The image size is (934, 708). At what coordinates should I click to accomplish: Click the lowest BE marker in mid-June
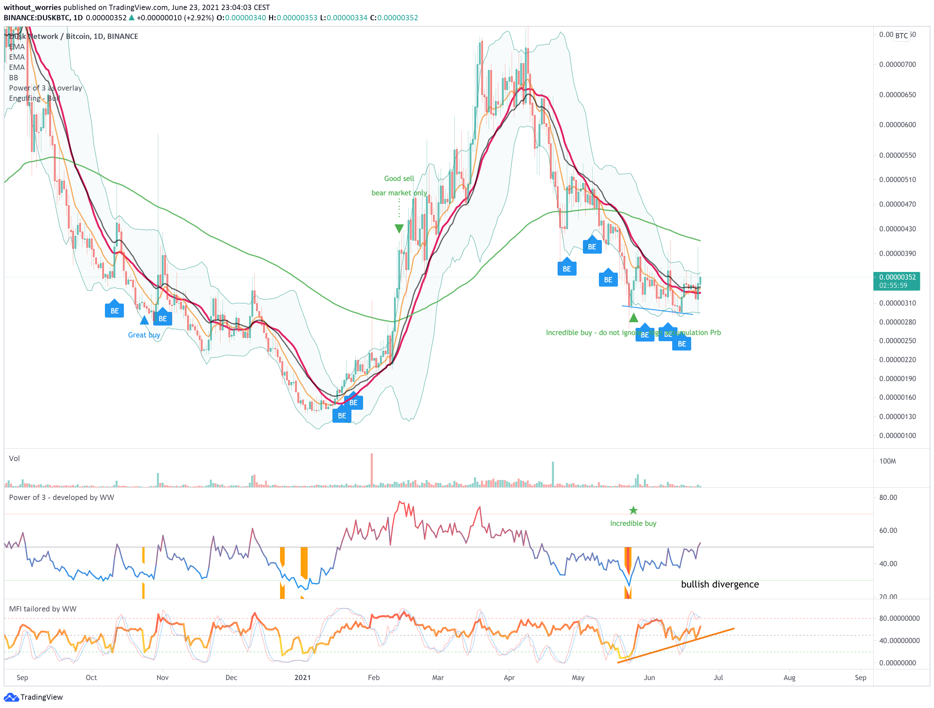point(682,342)
